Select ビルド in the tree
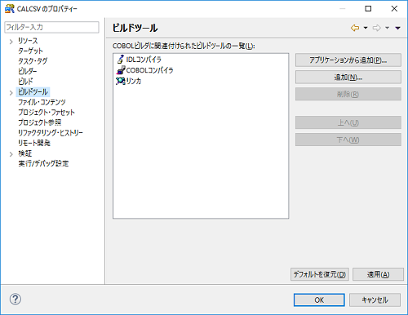The width and height of the screenshot is (408, 315). click(25, 82)
